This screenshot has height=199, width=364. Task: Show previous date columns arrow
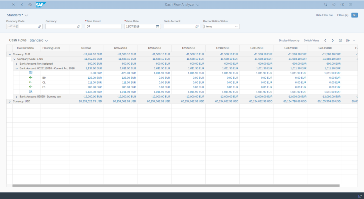[x=325, y=40]
